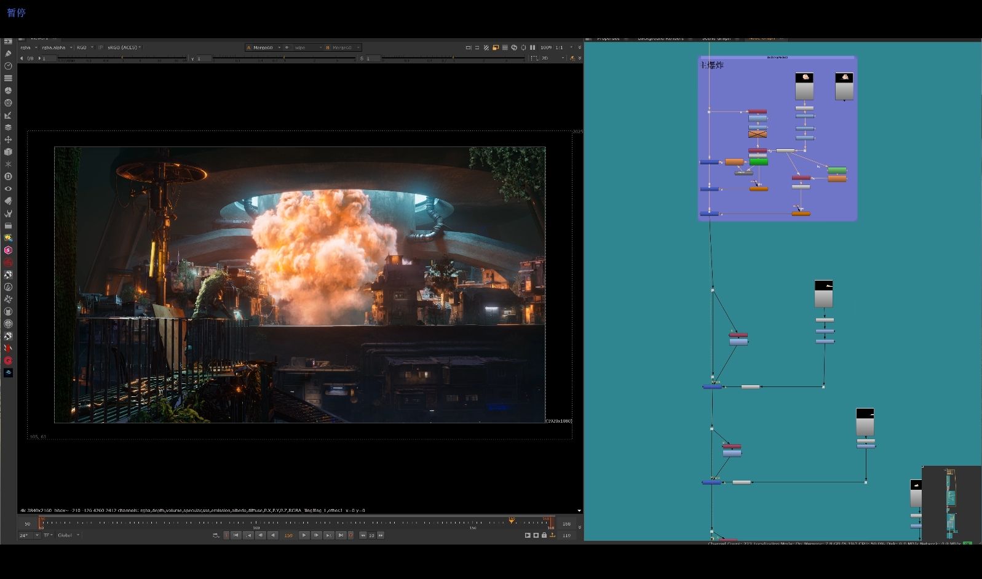
Task: Open the rgba layer dropdown
Action: tap(28, 47)
